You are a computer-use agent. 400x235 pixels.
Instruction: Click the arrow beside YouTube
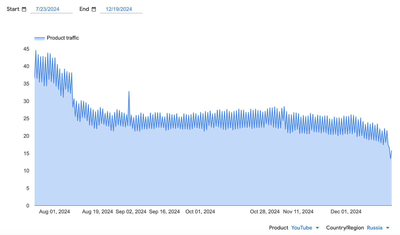[x=317, y=228]
